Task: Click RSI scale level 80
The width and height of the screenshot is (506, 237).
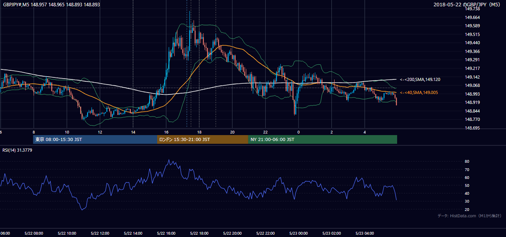Action: 467,162
